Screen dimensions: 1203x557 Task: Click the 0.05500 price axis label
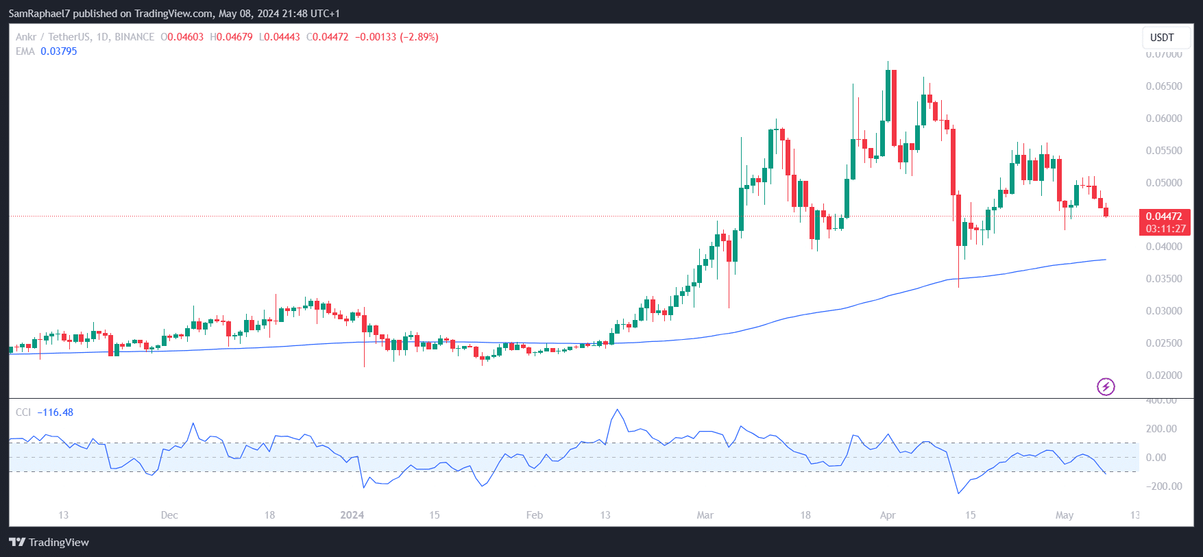pos(1164,151)
